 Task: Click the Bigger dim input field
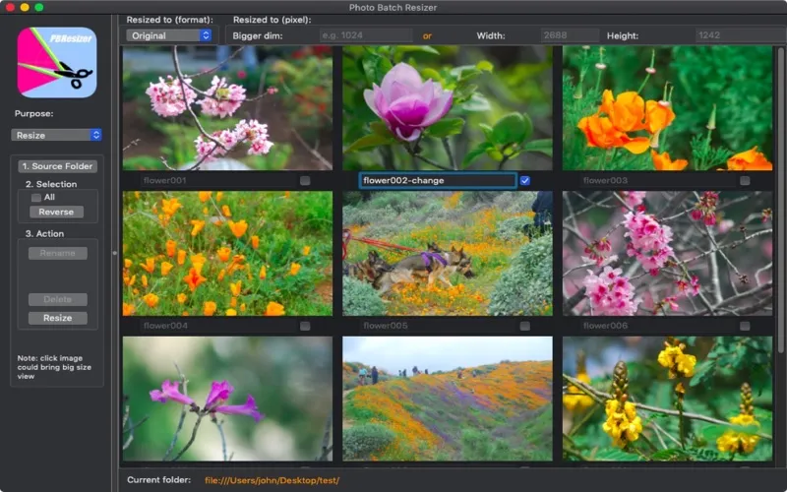365,35
